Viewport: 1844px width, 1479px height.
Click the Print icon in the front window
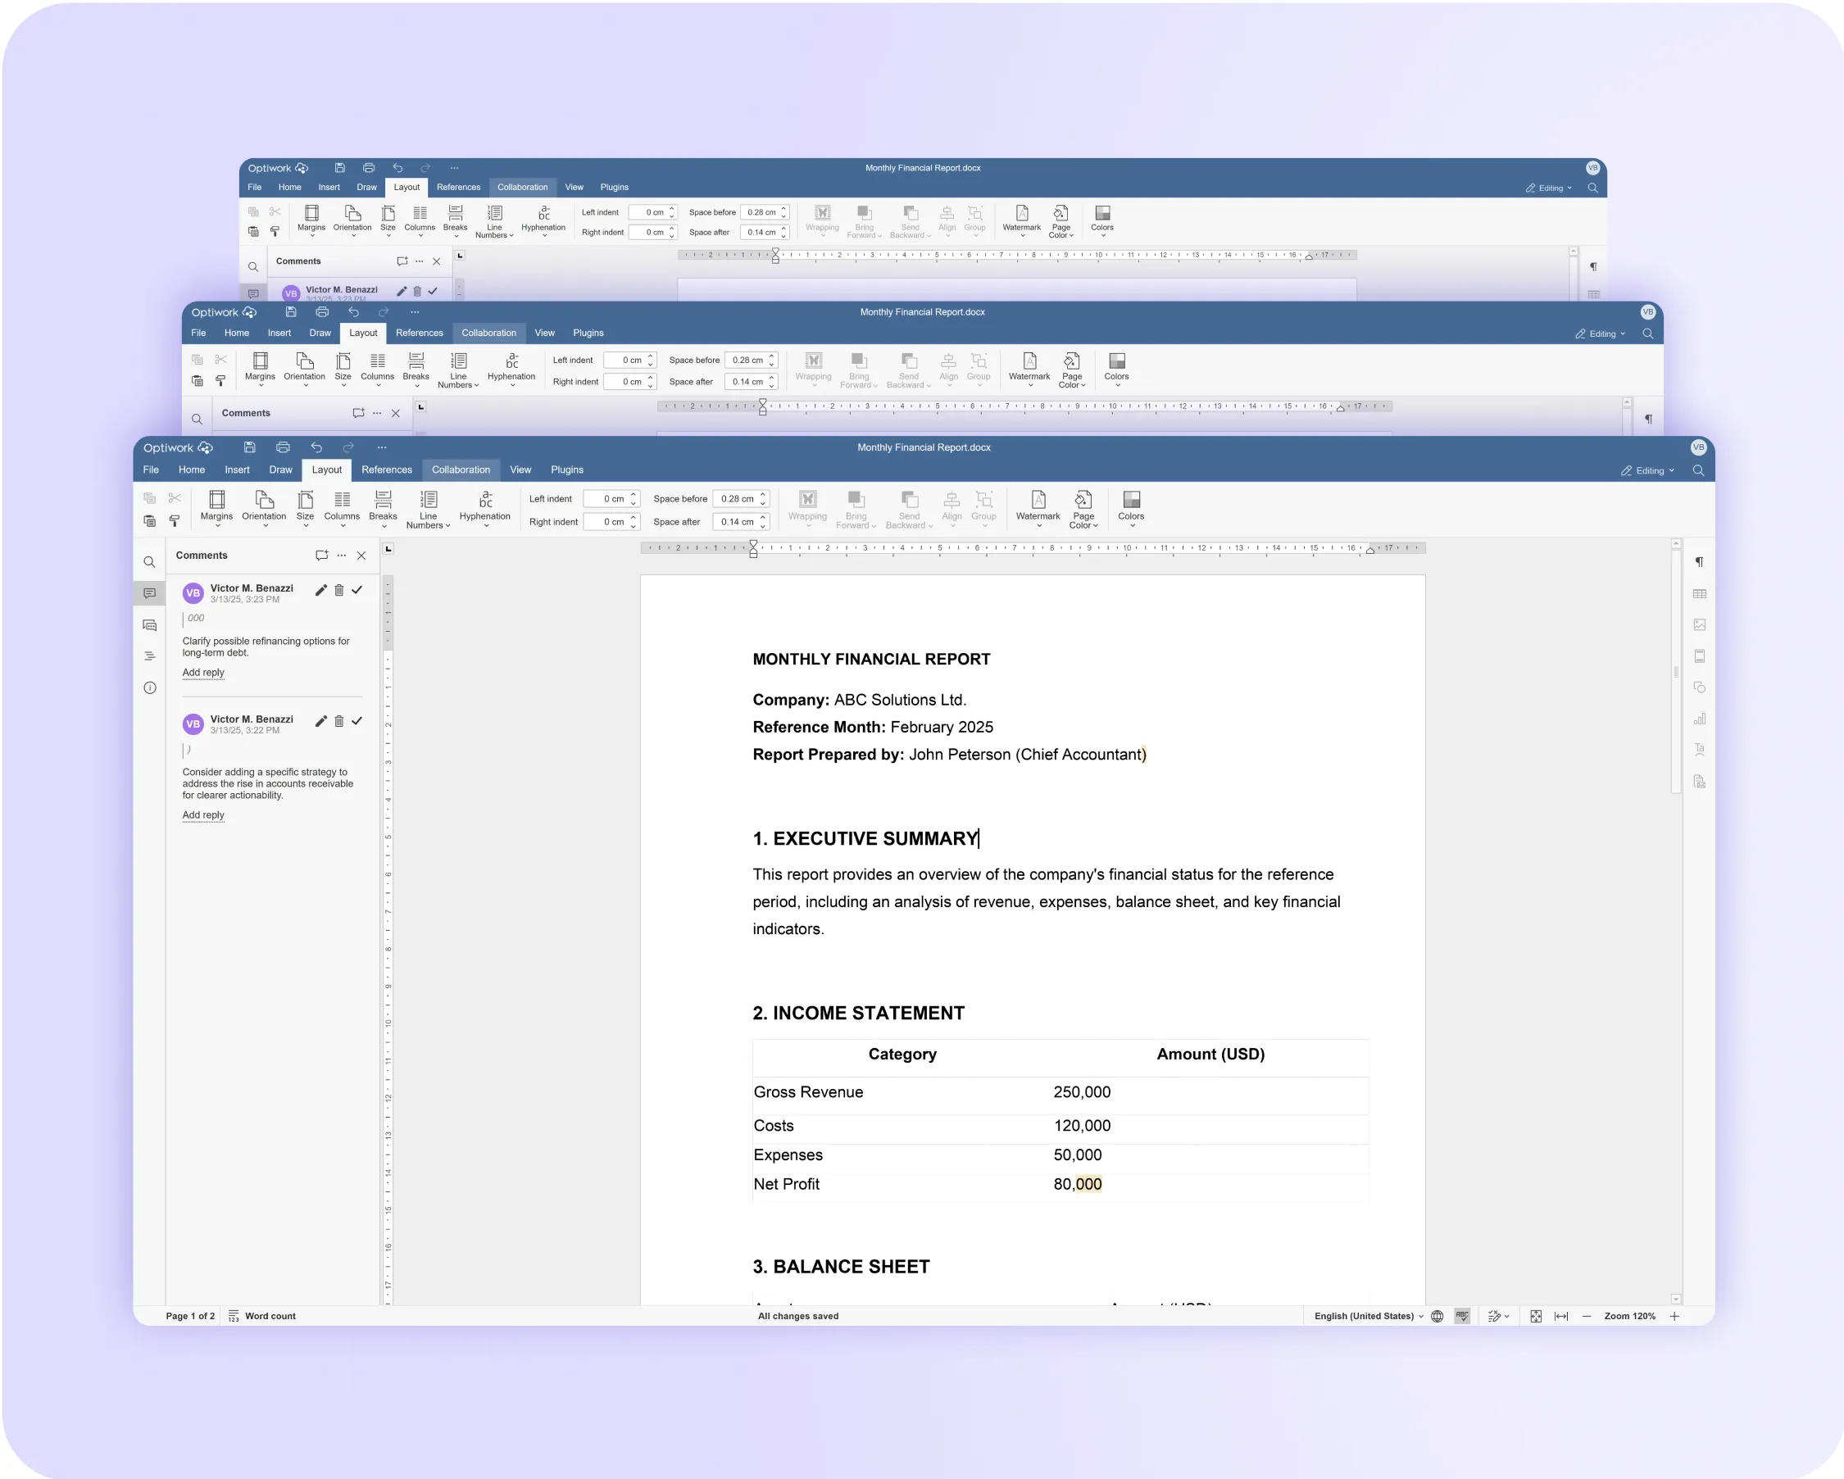[x=283, y=447]
